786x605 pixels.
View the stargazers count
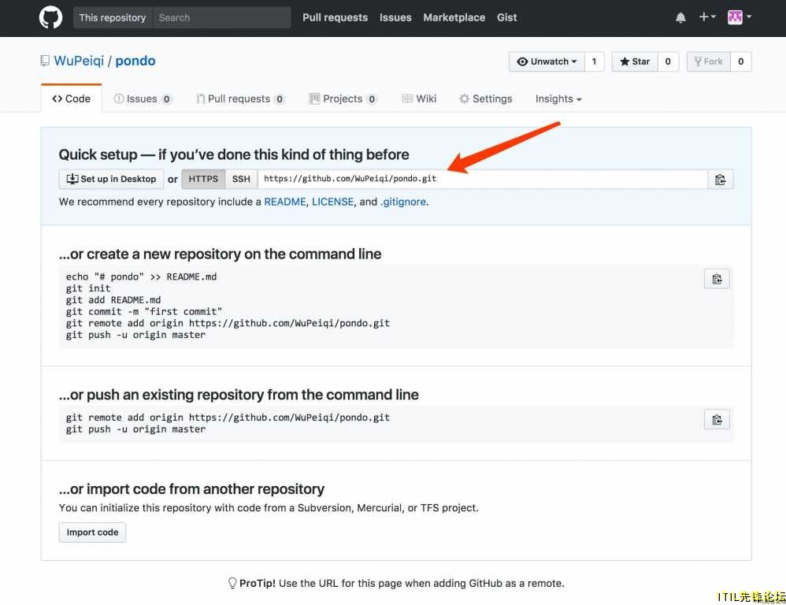668,61
